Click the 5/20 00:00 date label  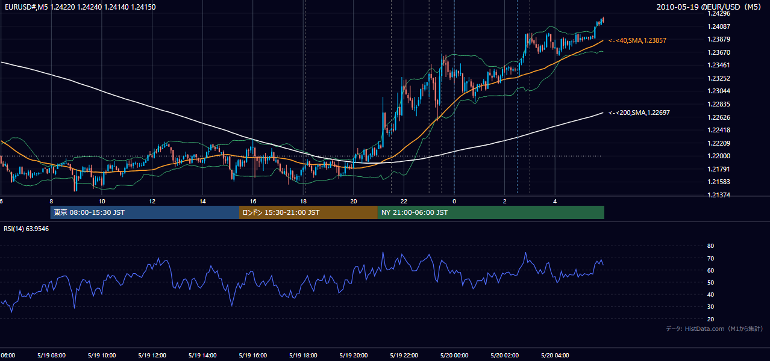[x=454, y=356]
